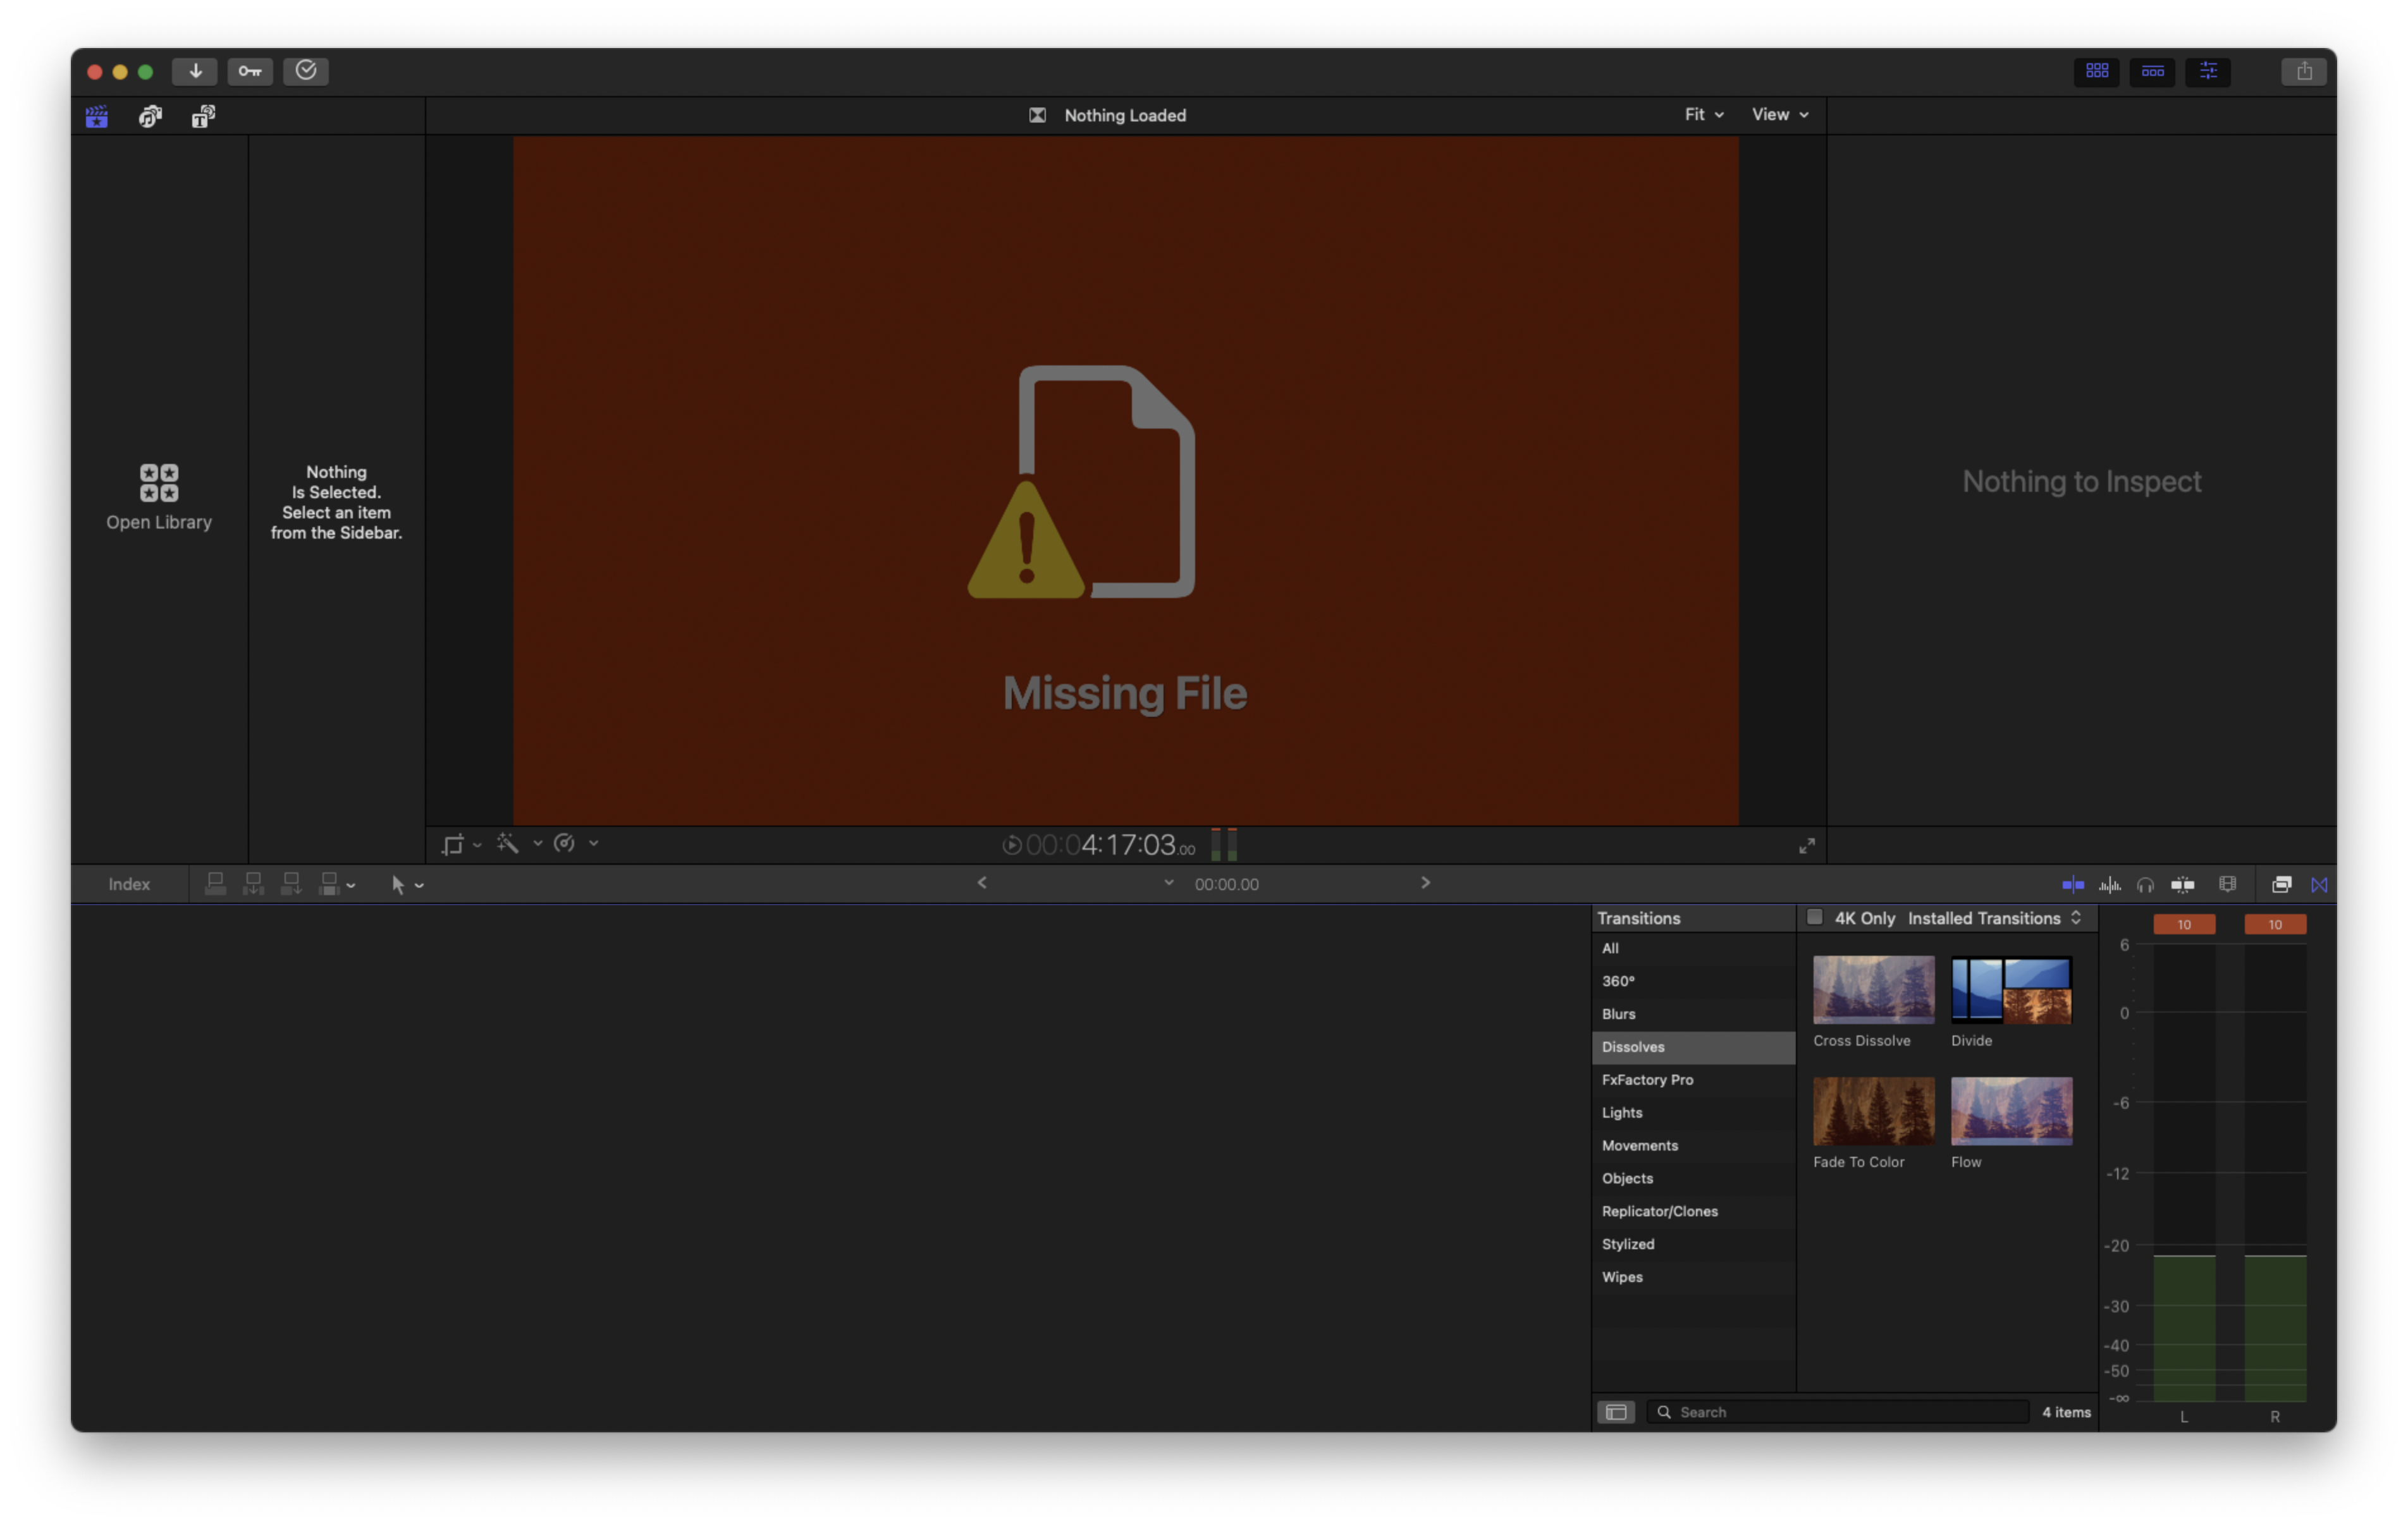This screenshot has height=1526, width=2408.
Task: Toggle audio skimming waveform icon
Action: tap(2109, 884)
